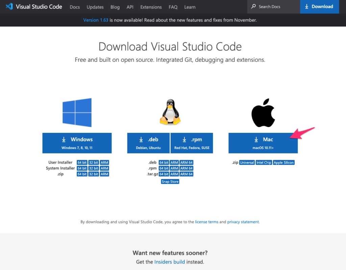
Task: Open the Learn navigation item
Action: (x=190, y=7)
